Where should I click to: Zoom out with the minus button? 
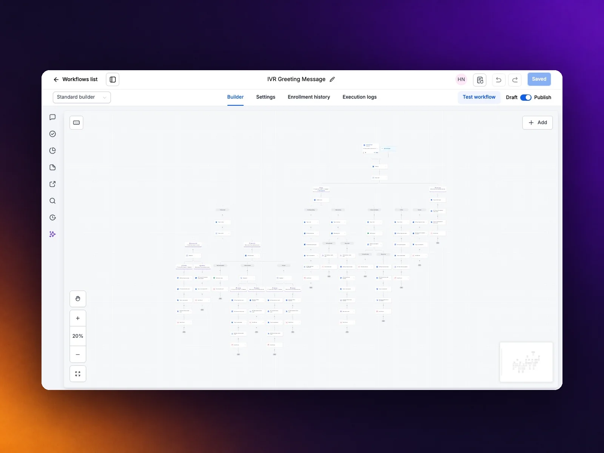[78, 354]
